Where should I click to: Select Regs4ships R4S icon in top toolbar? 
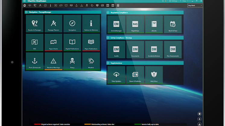[113, 5]
